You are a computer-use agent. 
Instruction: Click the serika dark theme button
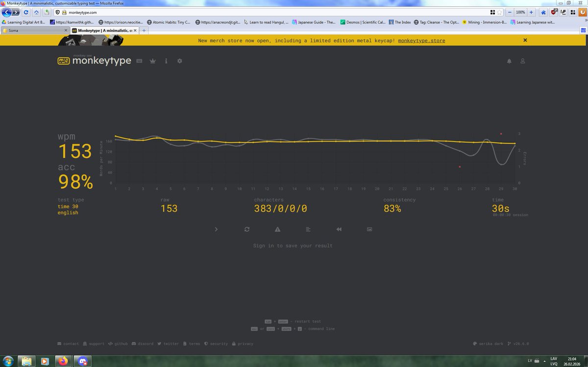point(489,344)
